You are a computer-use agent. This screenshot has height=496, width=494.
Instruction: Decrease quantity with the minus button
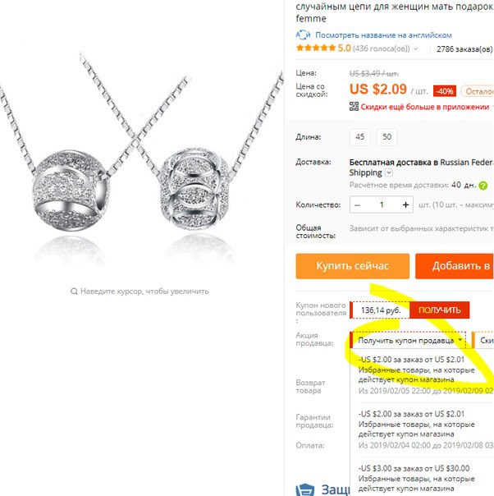(358, 205)
